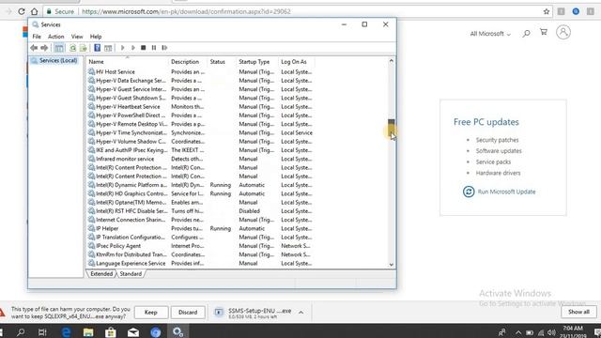This screenshot has width=601, height=338.
Task: Expand the All Microsoft dropdown
Action: [490, 34]
